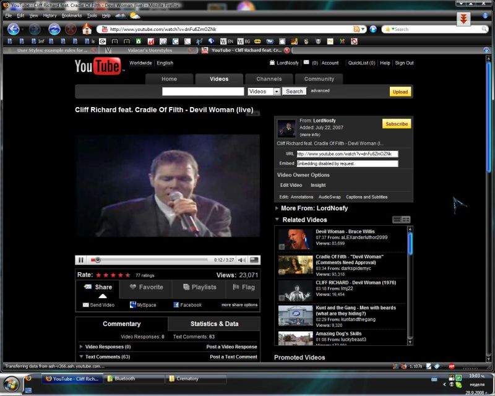Share the video via Facebook icon

point(176,305)
